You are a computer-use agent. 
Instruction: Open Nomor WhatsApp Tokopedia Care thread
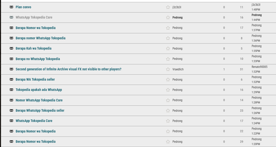39,100
